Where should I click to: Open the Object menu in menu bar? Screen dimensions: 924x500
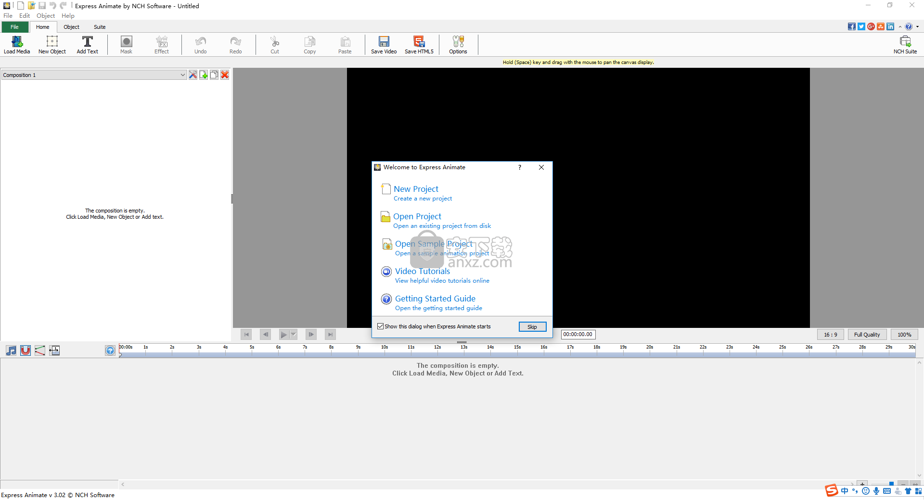46,16
